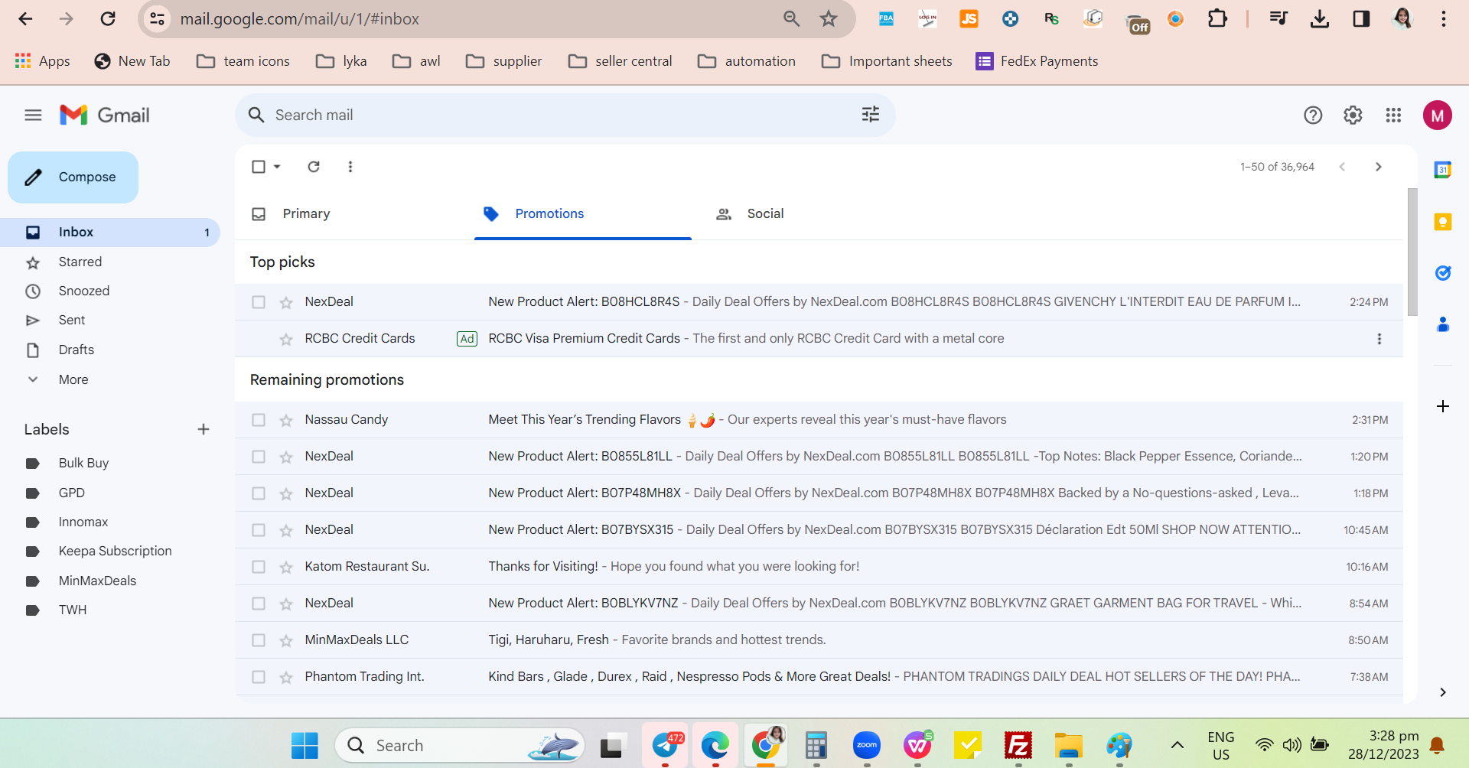Select the Katom Restaurant email checkbox

point(259,567)
